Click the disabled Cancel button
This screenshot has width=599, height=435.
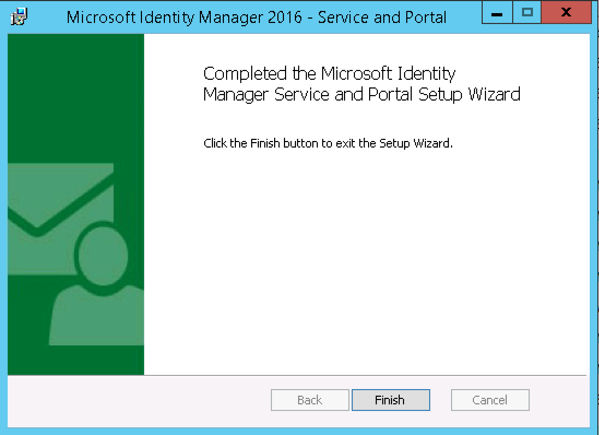click(490, 400)
